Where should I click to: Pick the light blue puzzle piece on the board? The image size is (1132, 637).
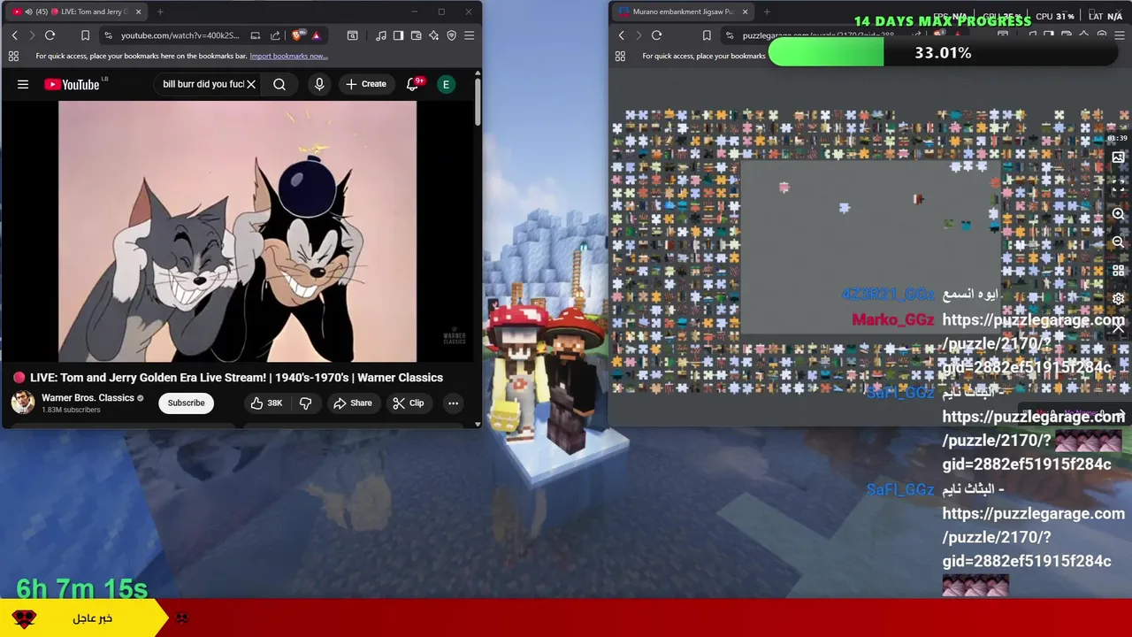tap(844, 208)
